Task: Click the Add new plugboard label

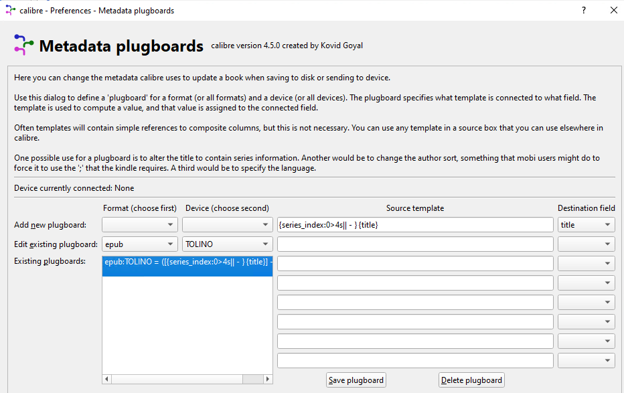Action: coord(50,225)
